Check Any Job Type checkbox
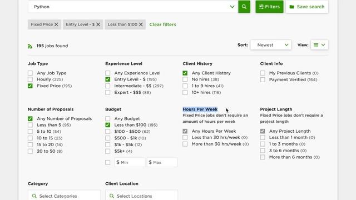 (x=30, y=73)
